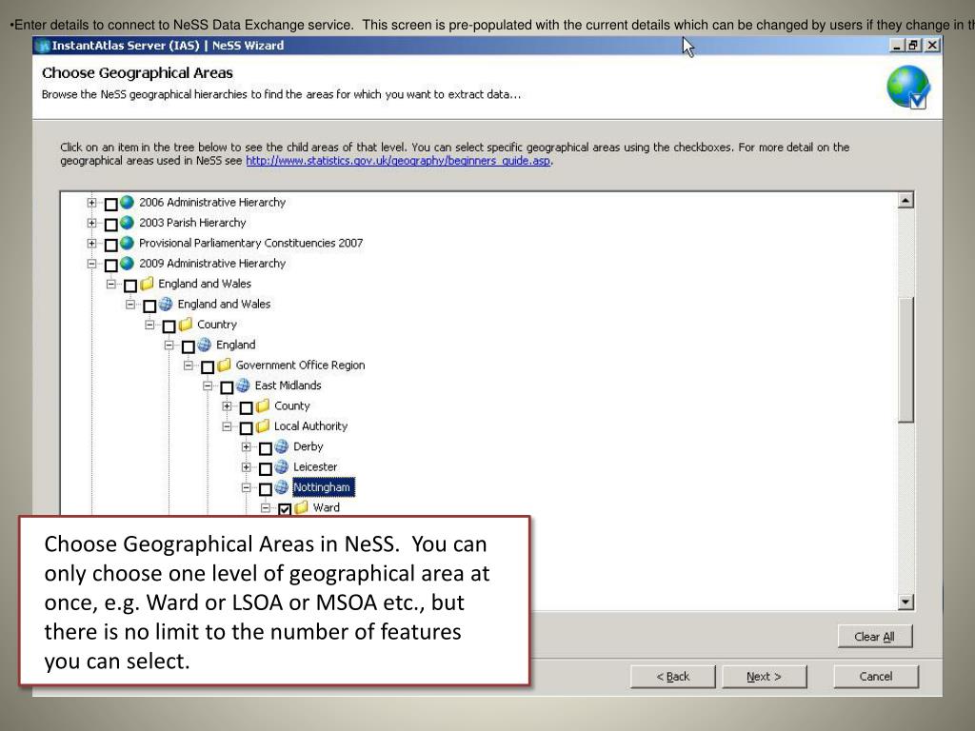Click globe icon of East Midlands
975x731 pixels.
pos(243,385)
